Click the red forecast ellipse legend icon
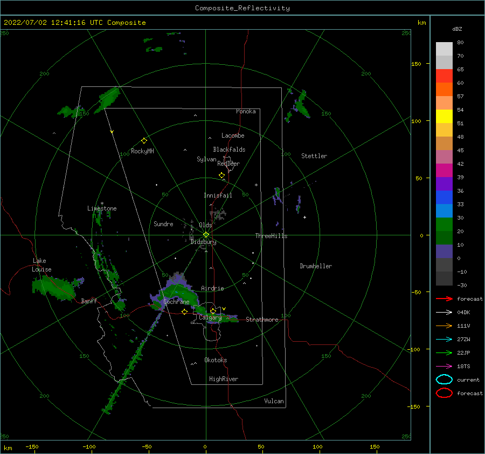 tap(444, 393)
